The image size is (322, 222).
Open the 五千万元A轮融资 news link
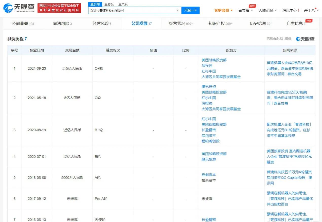click(289, 178)
